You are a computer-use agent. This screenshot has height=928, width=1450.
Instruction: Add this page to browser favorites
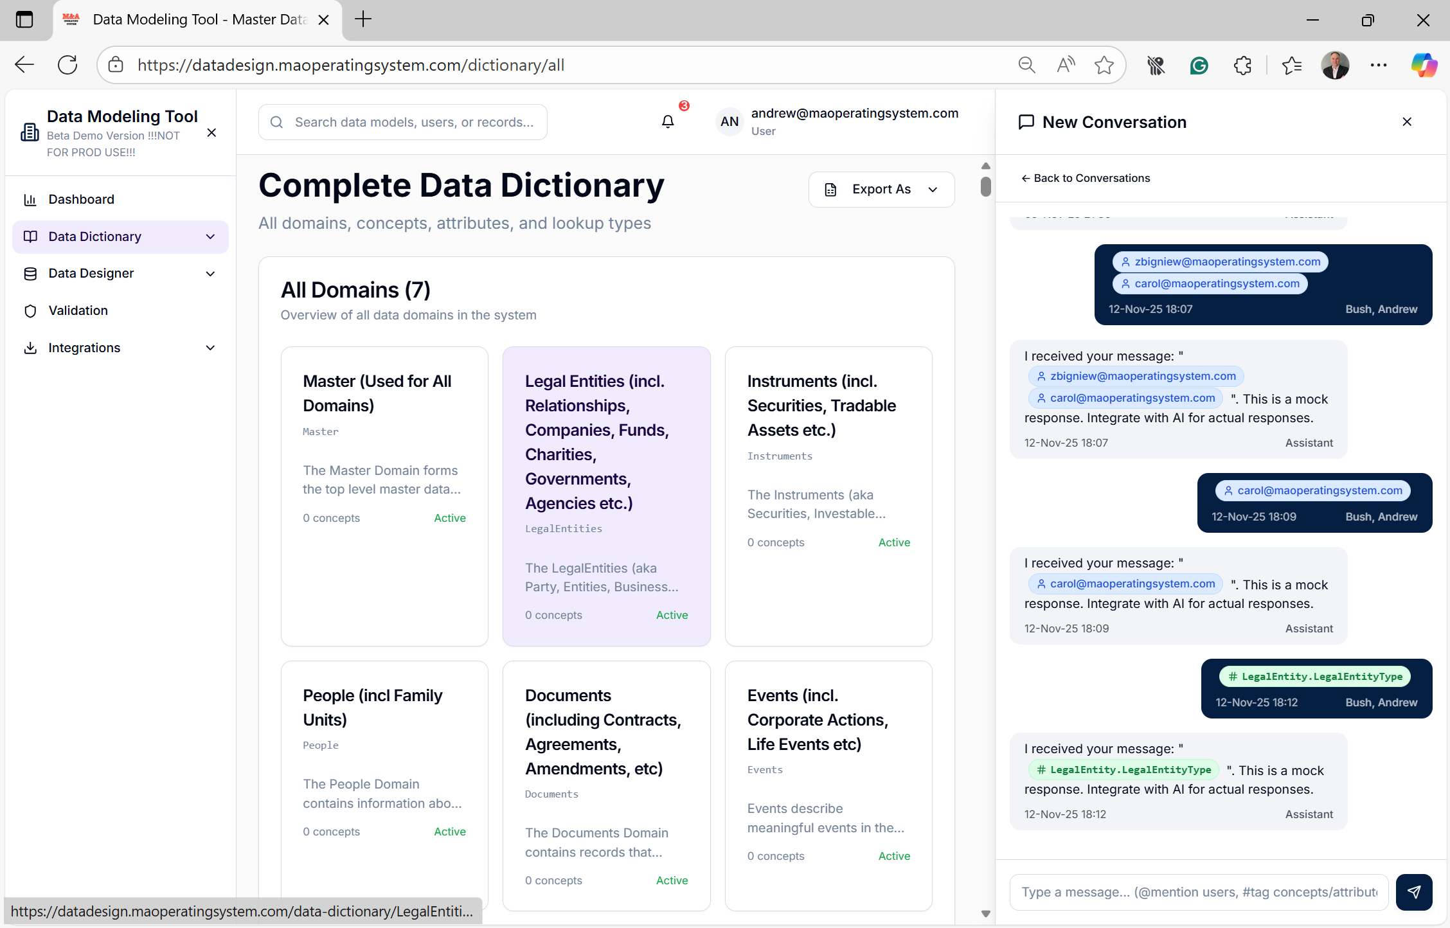point(1104,65)
